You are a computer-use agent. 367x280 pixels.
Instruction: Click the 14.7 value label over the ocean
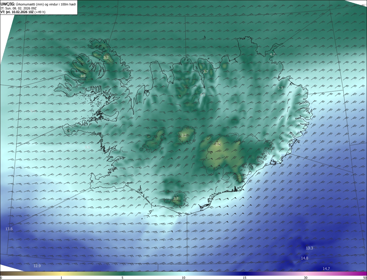point(326,269)
